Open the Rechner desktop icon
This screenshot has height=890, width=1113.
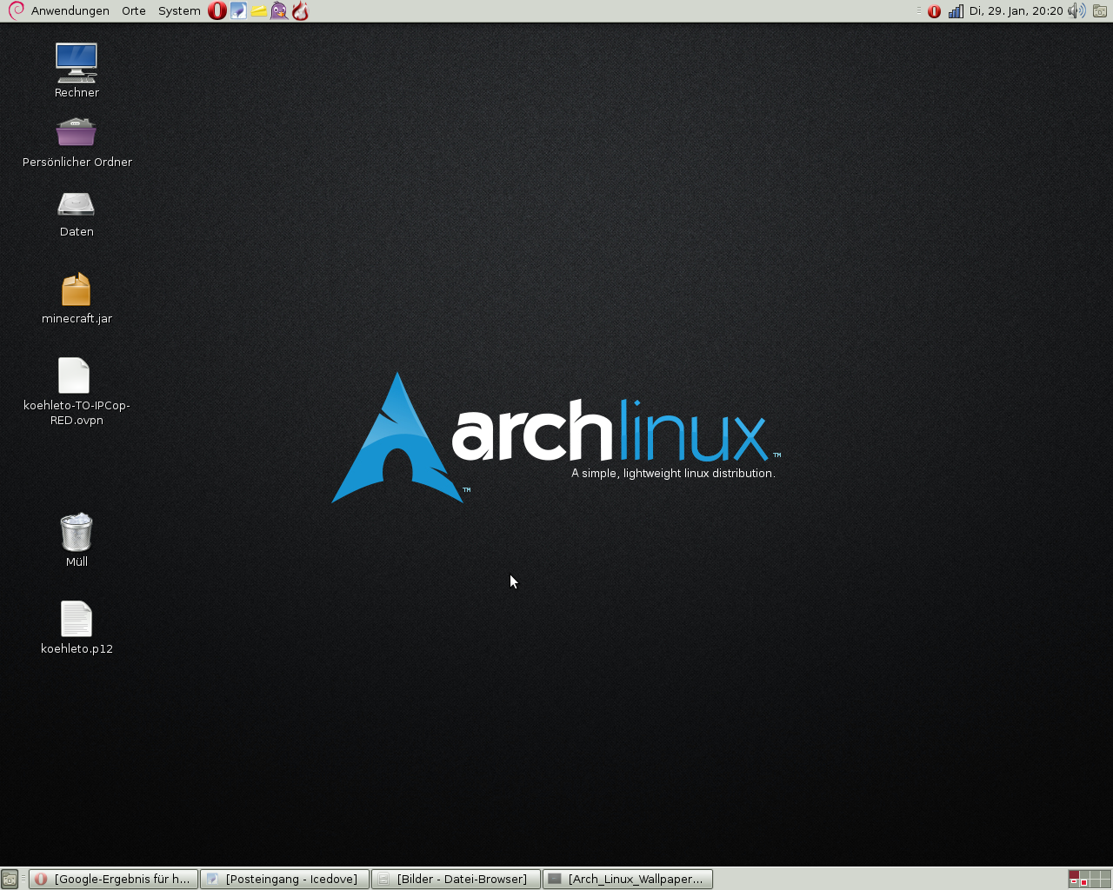pos(77,63)
